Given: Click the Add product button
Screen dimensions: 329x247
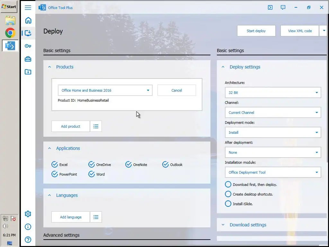Looking at the screenshot, I should [70, 126].
